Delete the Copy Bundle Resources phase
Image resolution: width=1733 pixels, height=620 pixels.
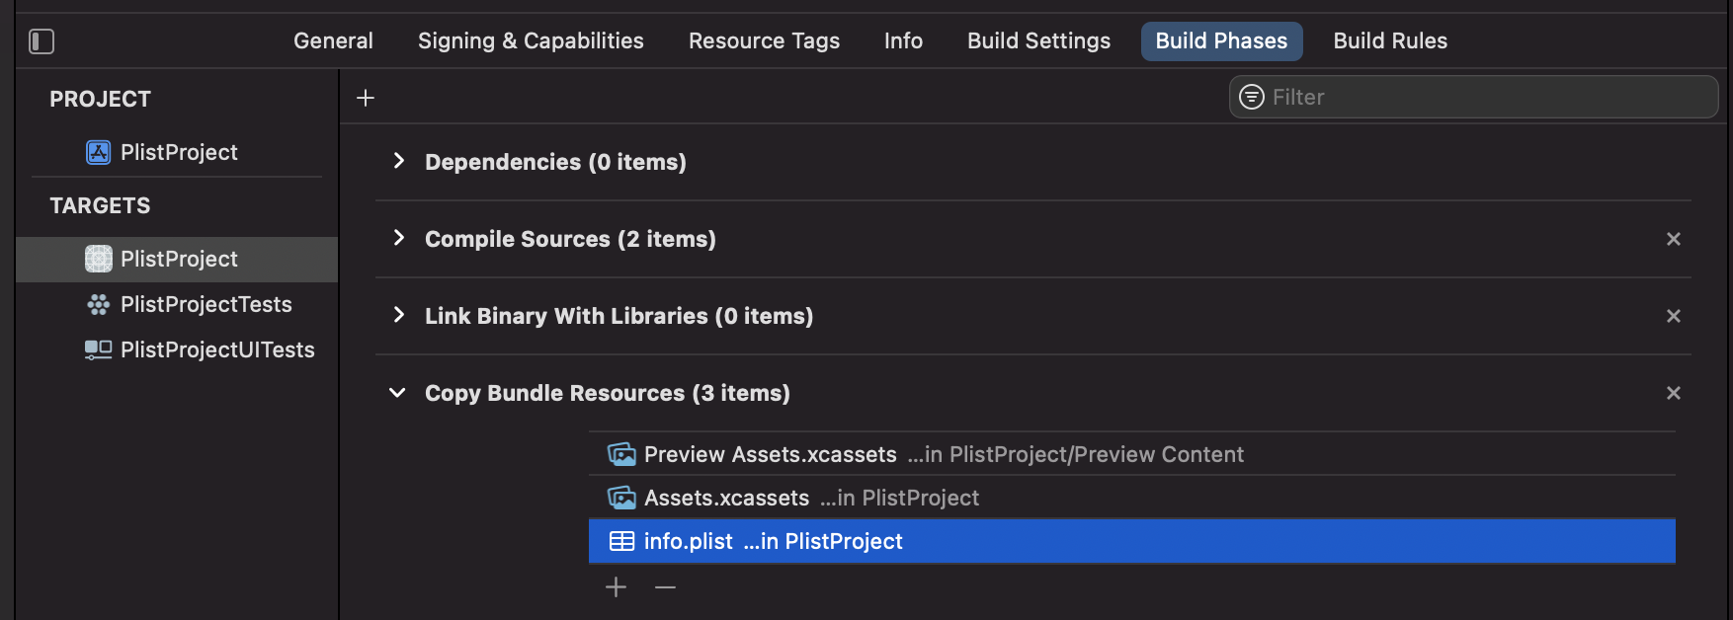click(x=1674, y=393)
